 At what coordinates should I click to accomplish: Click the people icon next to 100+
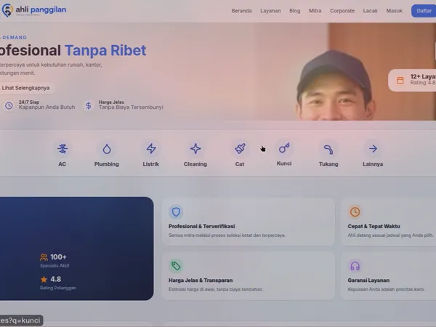point(44,257)
